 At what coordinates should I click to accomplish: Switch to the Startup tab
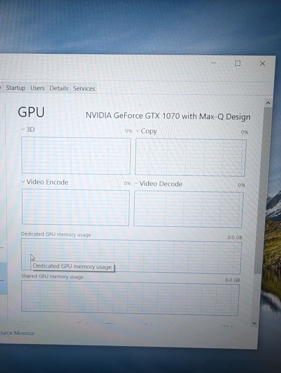16,88
